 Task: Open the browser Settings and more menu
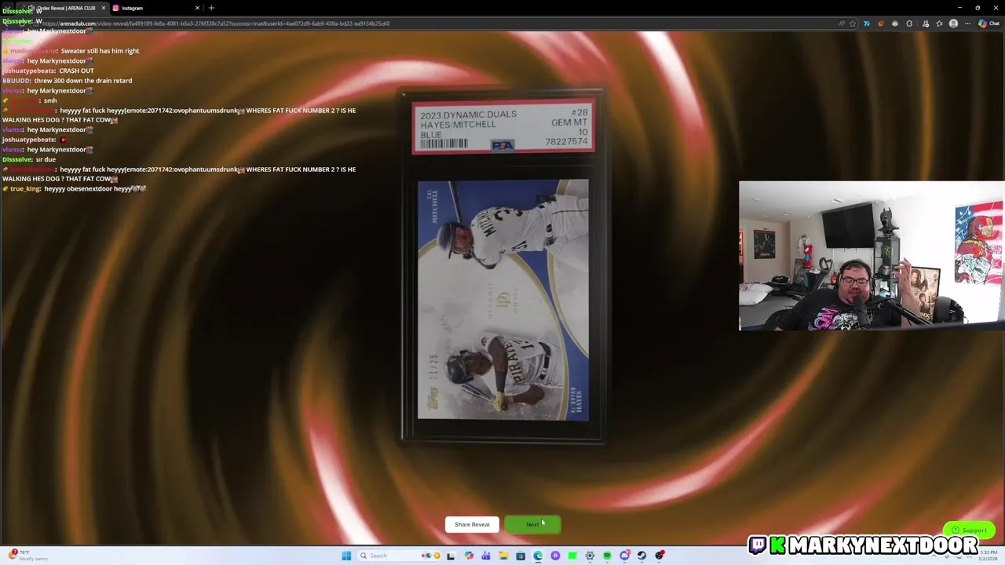click(967, 24)
